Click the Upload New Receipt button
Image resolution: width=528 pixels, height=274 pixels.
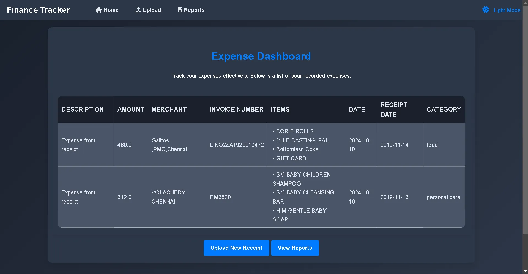(236, 248)
